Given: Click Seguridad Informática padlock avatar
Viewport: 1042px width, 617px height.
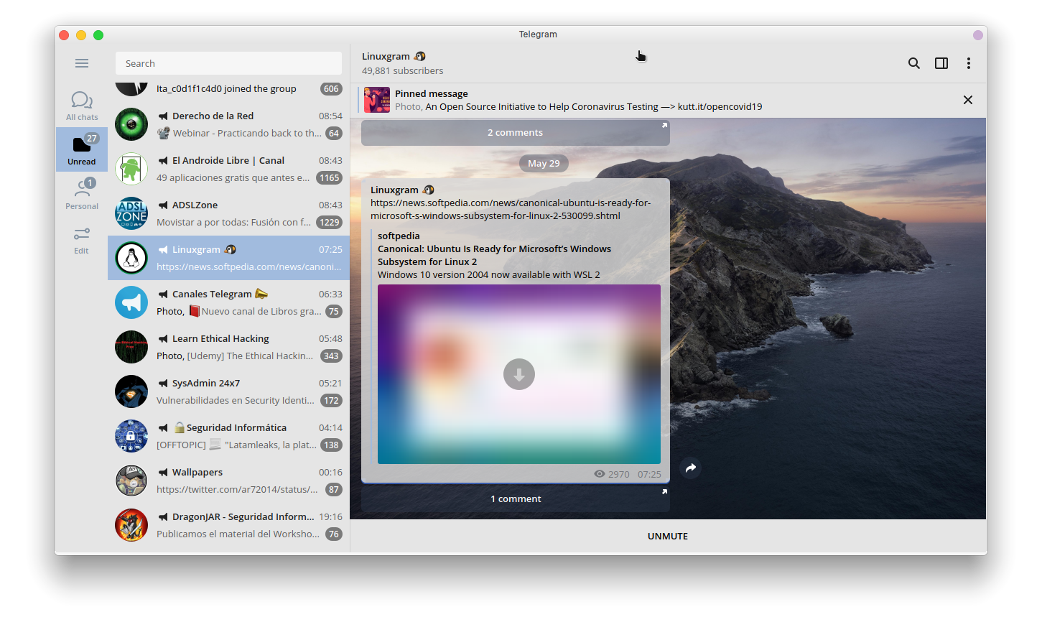Looking at the screenshot, I should click(131, 436).
